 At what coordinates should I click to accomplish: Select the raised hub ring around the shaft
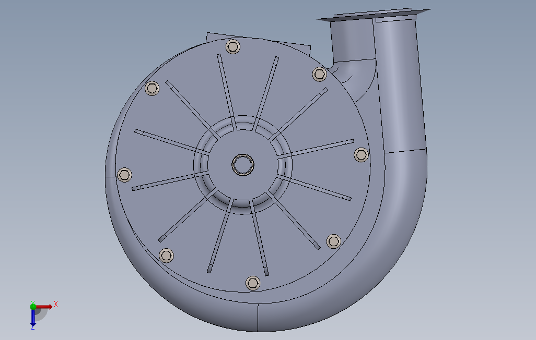[x=243, y=165]
